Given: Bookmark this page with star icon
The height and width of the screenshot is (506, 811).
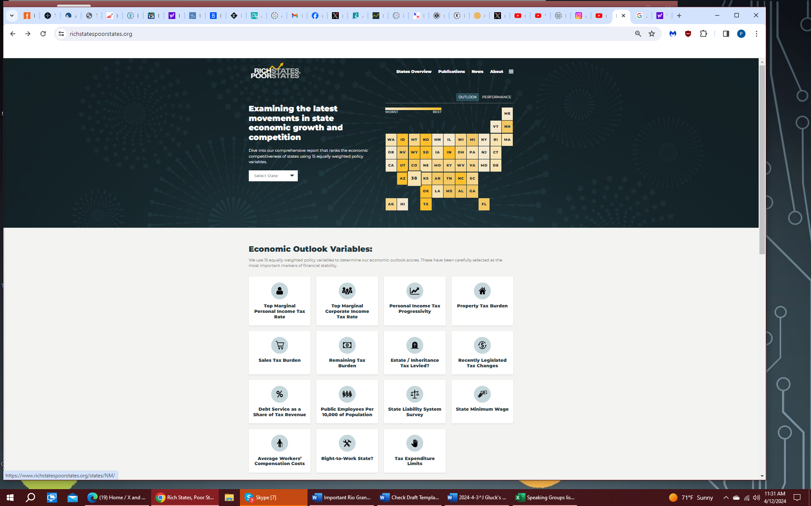Looking at the screenshot, I should (652, 34).
